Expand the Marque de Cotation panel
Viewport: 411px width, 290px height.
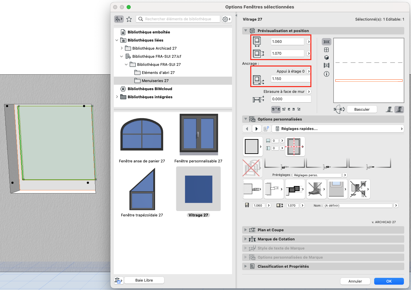[245, 239]
